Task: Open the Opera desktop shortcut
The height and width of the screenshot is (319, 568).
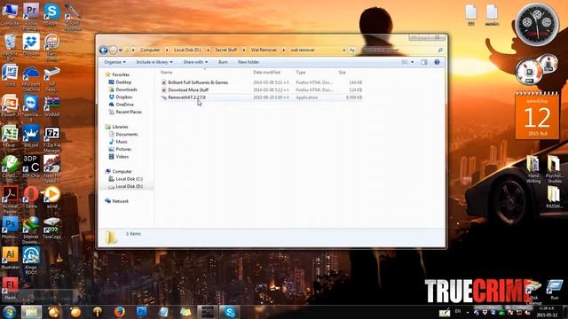Action: click(31, 198)
